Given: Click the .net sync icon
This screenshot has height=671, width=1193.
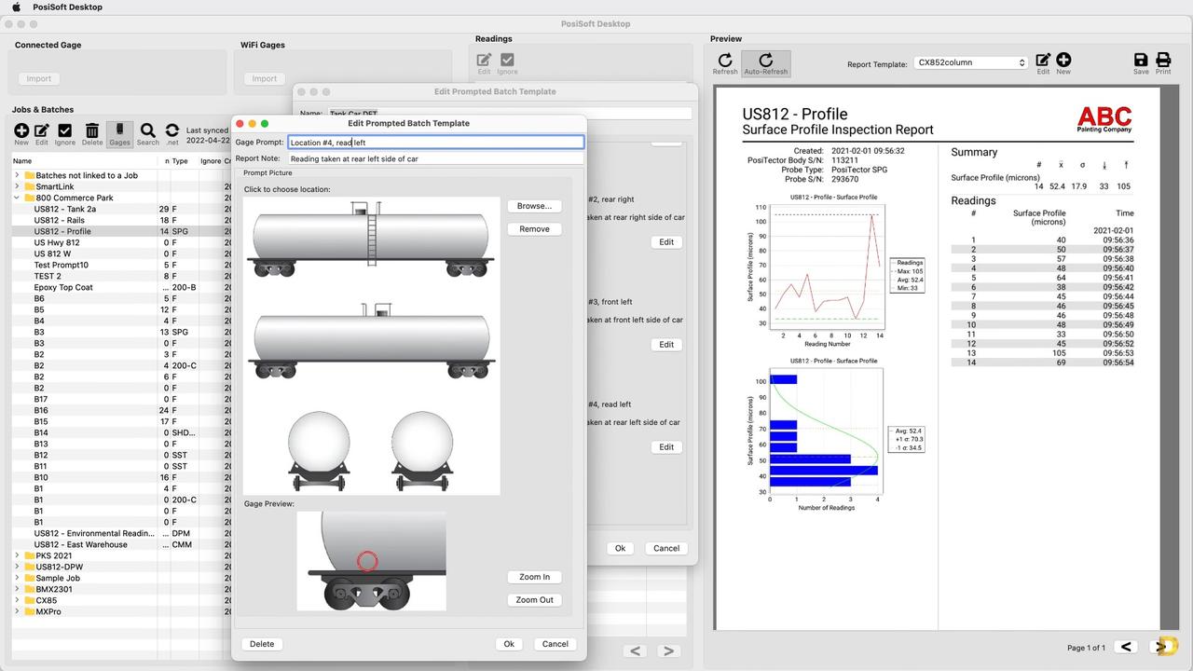Looking at the screenshot, I should 172,131.
